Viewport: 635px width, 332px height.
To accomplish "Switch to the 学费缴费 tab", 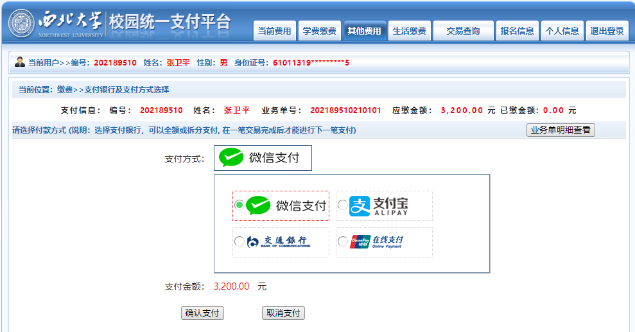I will pyautogui.click(x=319, y=31).
